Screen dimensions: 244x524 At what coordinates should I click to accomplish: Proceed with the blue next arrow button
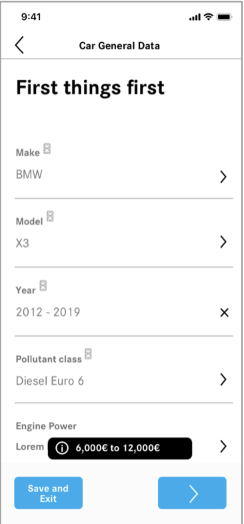(192, 493)
